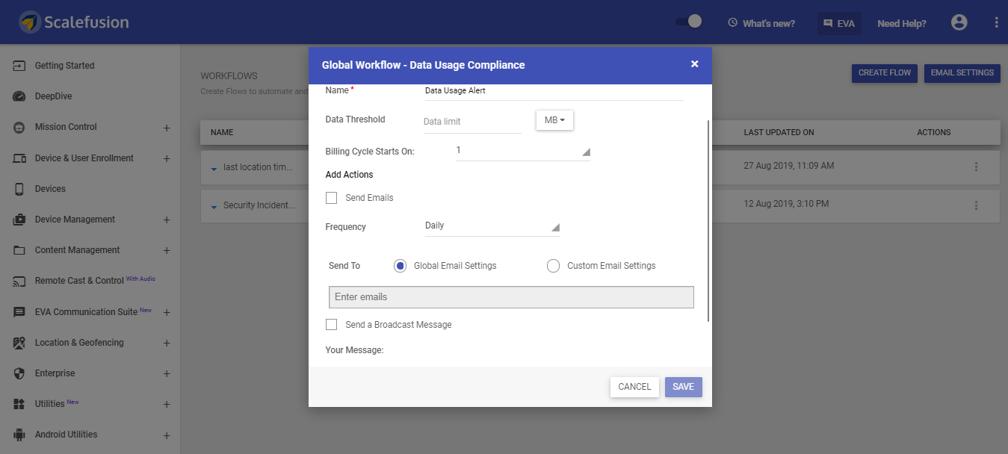Select the EVA Communication Suite icon
This screenshot has width=1008, height=454.
[19, 312]
